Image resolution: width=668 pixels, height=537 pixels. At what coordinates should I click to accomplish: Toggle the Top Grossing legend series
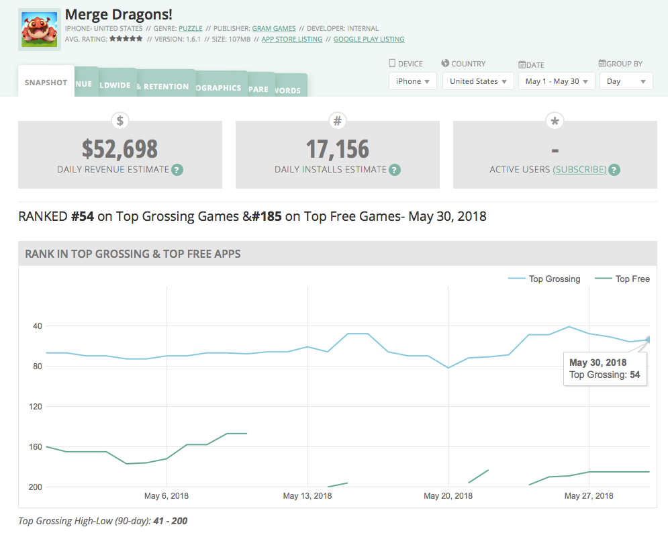pyautogui.click(x=544, y=279)
